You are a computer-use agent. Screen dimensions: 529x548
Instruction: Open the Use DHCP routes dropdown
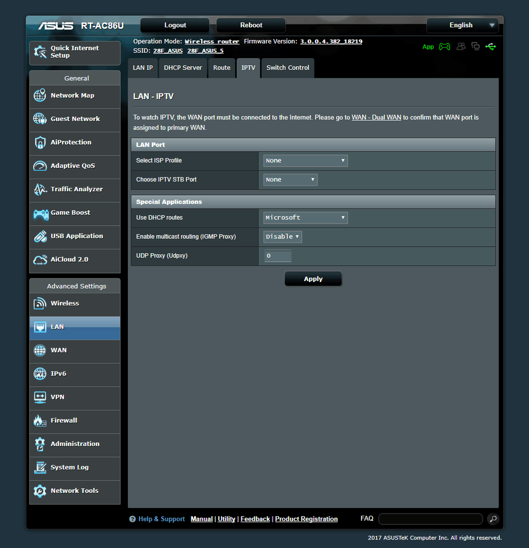point(305,218)
